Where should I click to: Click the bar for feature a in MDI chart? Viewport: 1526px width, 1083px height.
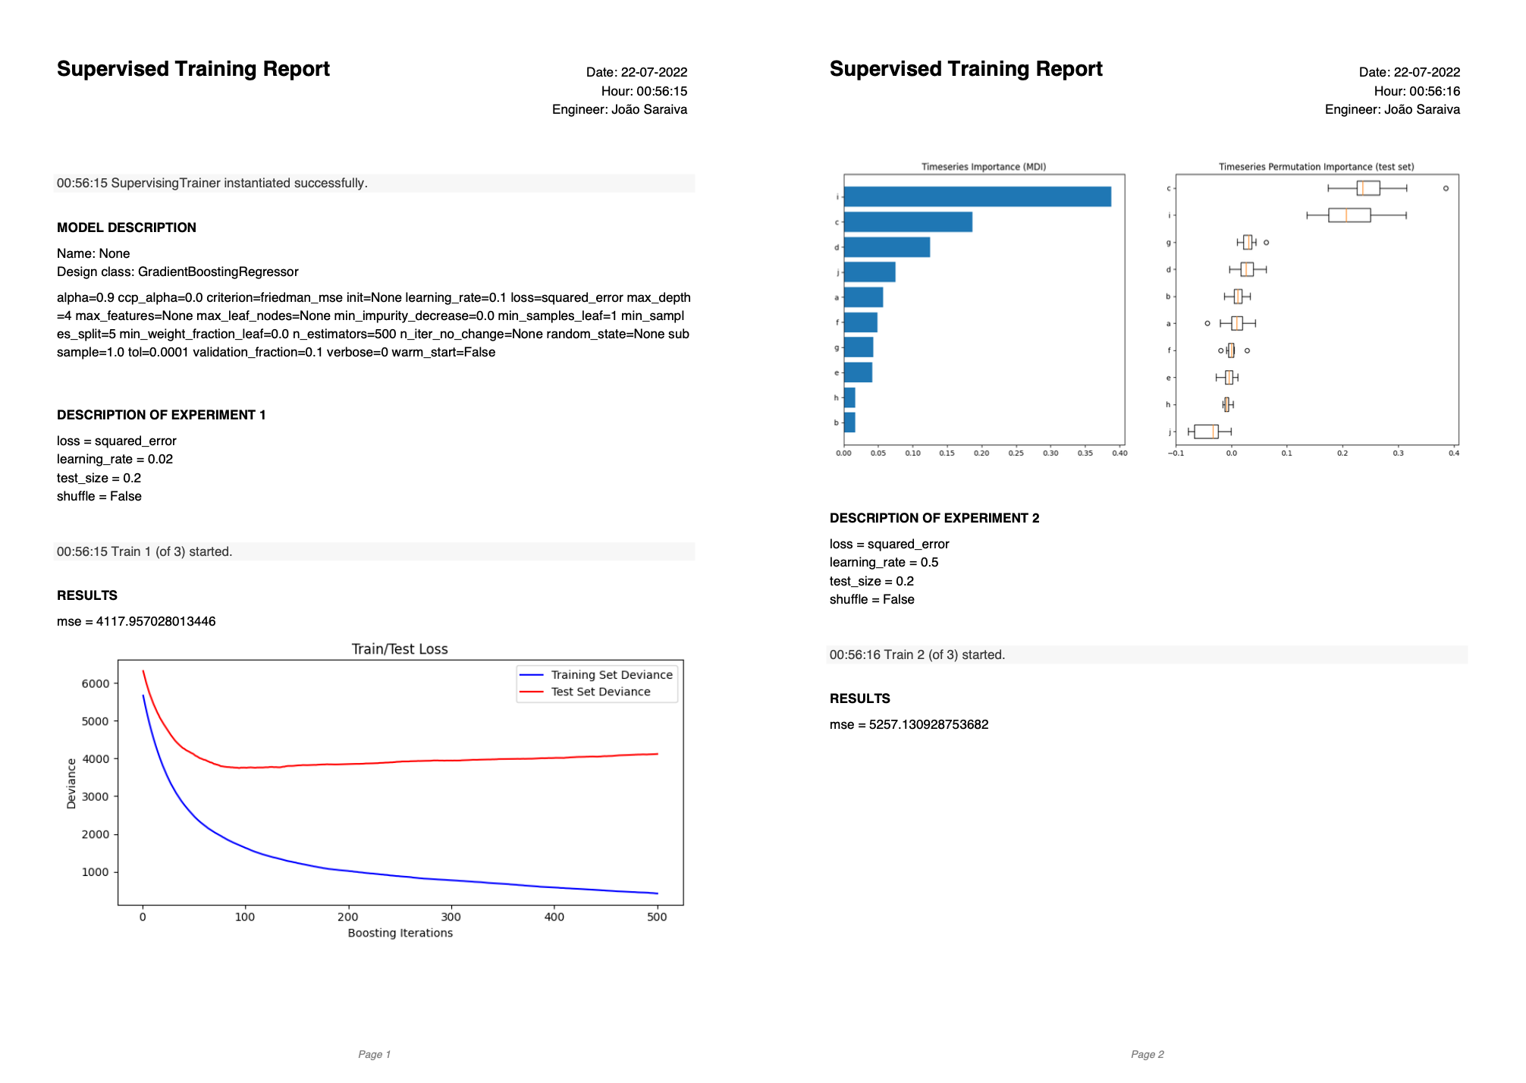[x=863, y=297]
